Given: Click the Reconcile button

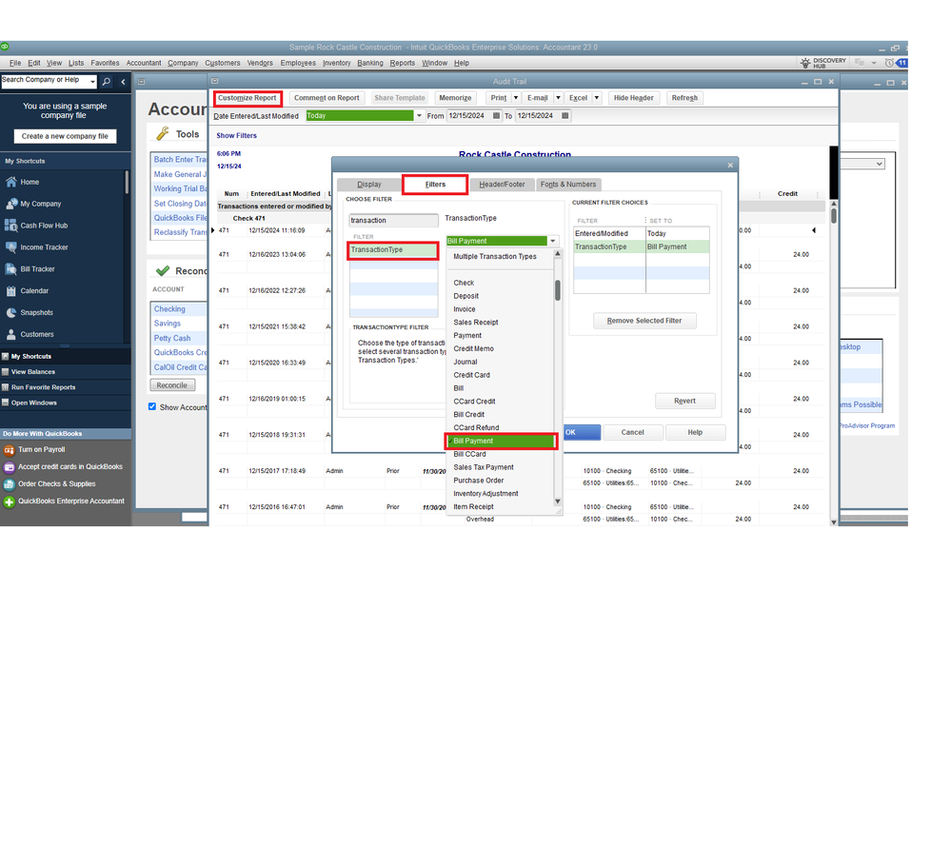Looking at the screenshot, I should click(172, 385).
